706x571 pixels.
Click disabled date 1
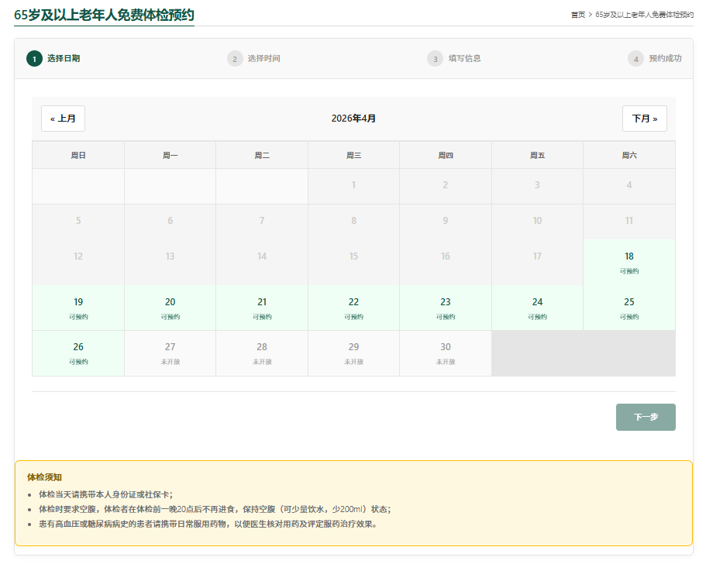354,186
